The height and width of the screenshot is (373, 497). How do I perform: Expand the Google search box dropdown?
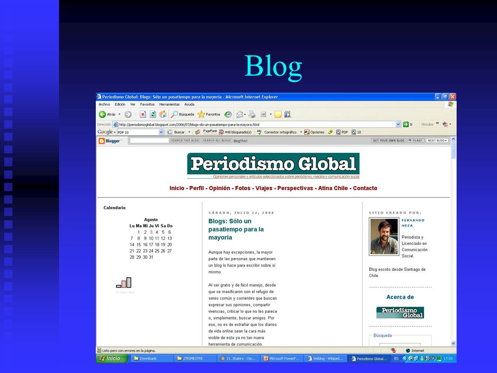161,132
